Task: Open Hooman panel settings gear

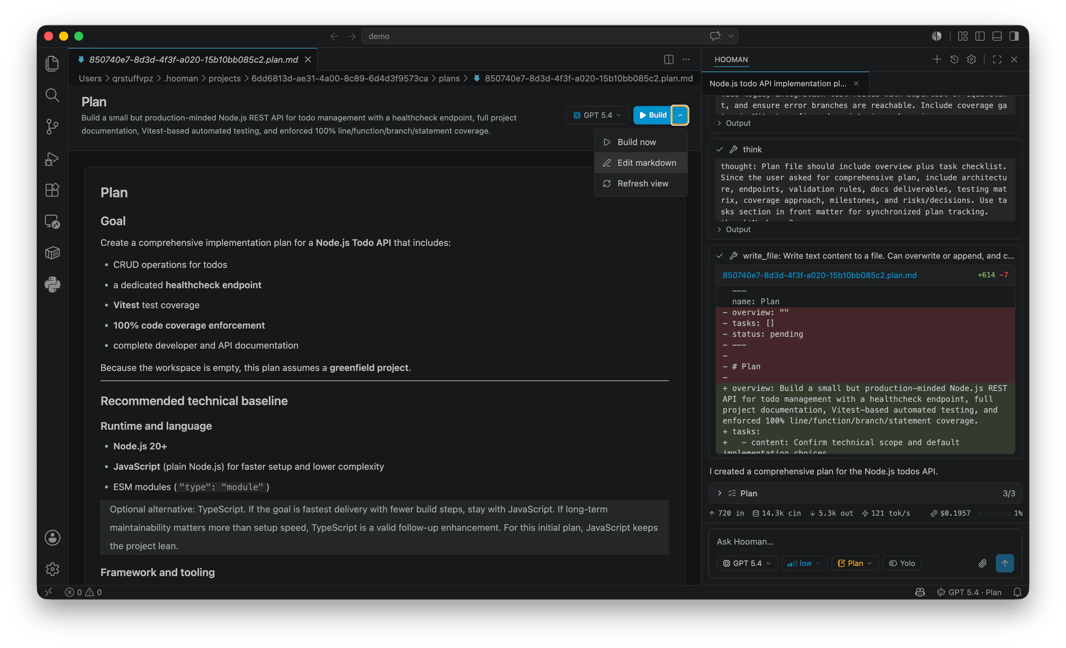Action: (x=972, y=59)
